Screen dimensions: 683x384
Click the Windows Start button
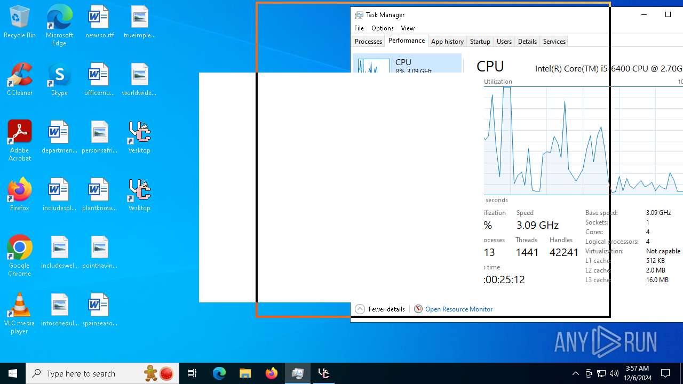pos(13,373)
